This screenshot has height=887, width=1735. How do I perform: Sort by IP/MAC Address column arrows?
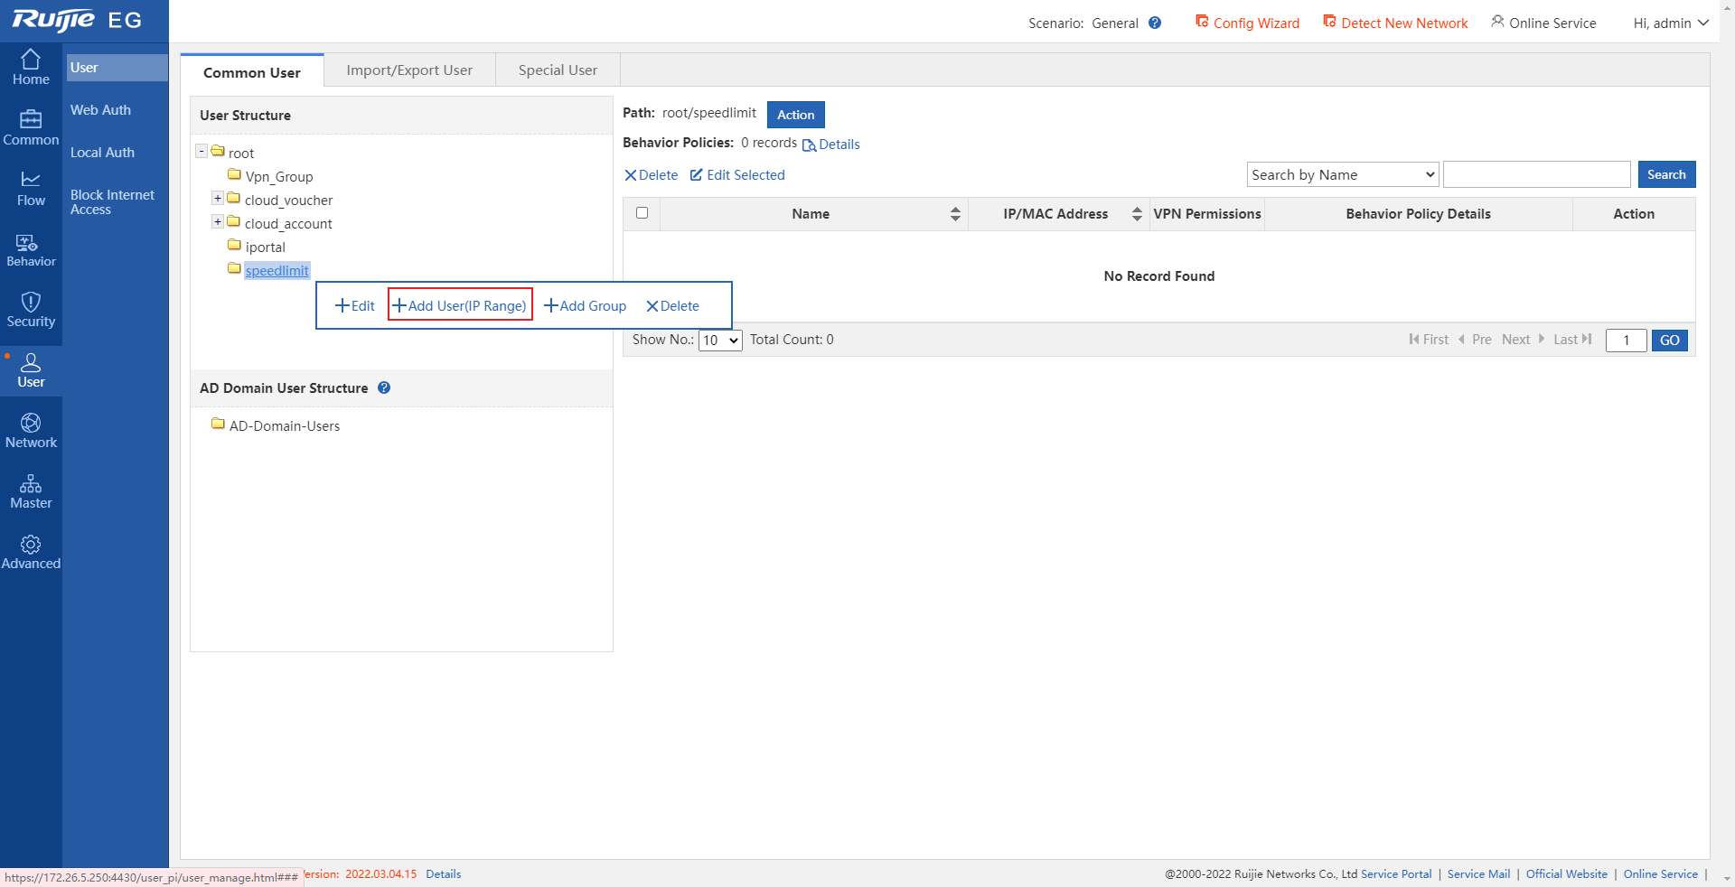click(1137, 214)
